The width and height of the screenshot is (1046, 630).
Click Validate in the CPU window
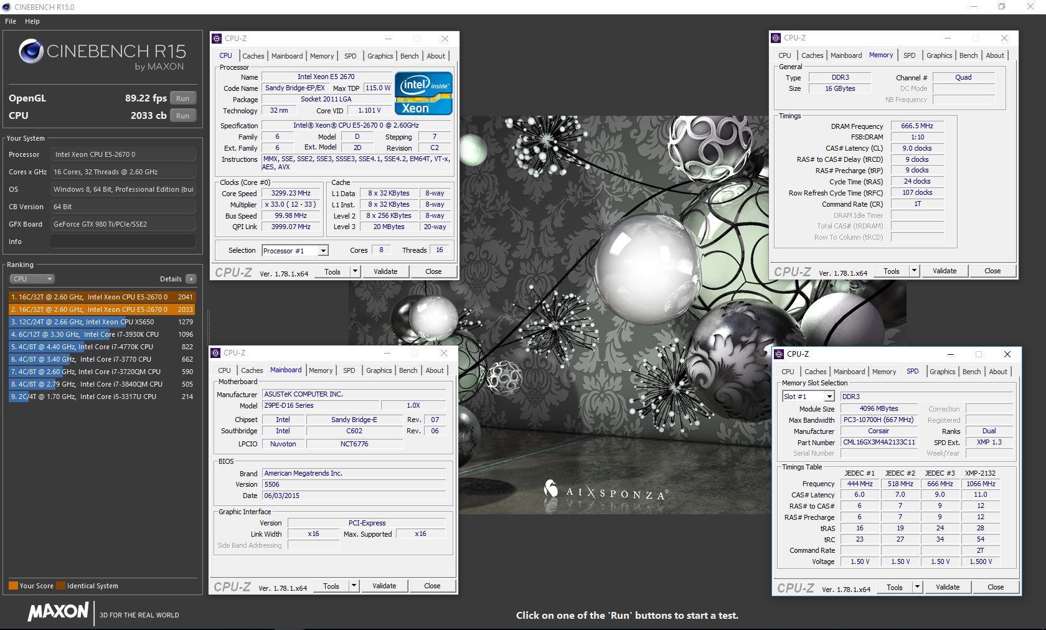point(385,271)
